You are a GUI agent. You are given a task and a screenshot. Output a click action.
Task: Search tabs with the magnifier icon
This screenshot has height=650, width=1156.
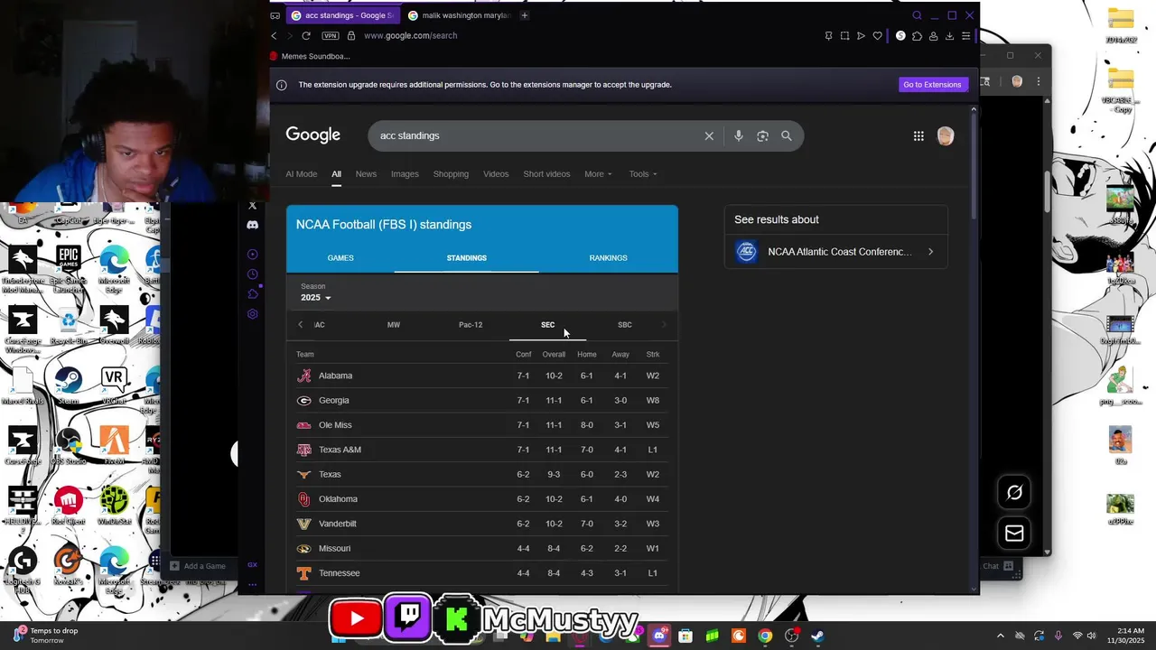point(917,15)
